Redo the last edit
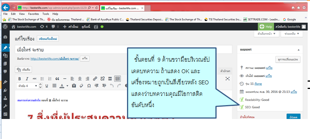This screenshot has height=139, width=310. [119, 85]
